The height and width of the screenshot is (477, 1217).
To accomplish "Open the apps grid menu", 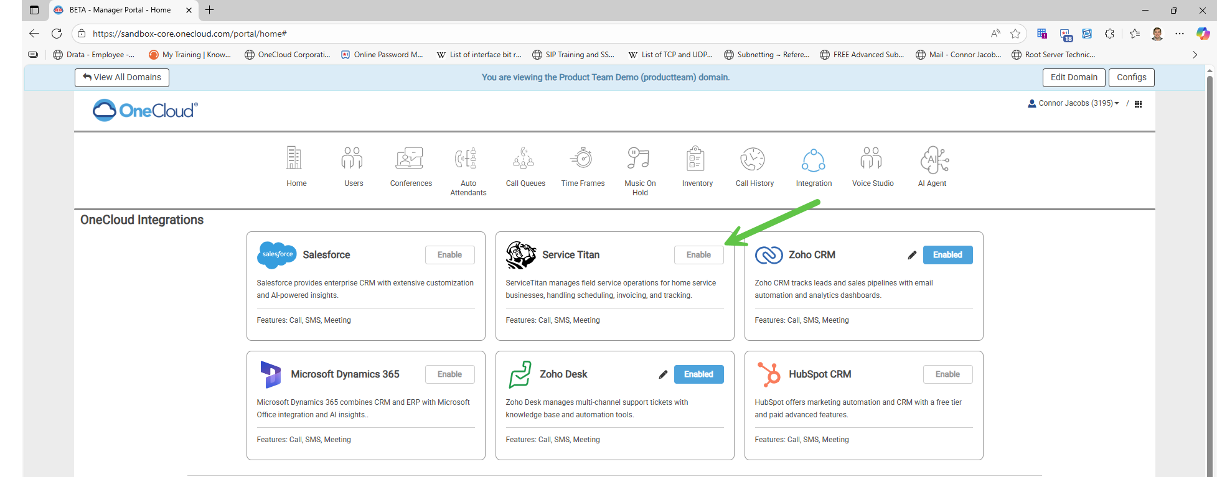I will (x=1138, y=104).
